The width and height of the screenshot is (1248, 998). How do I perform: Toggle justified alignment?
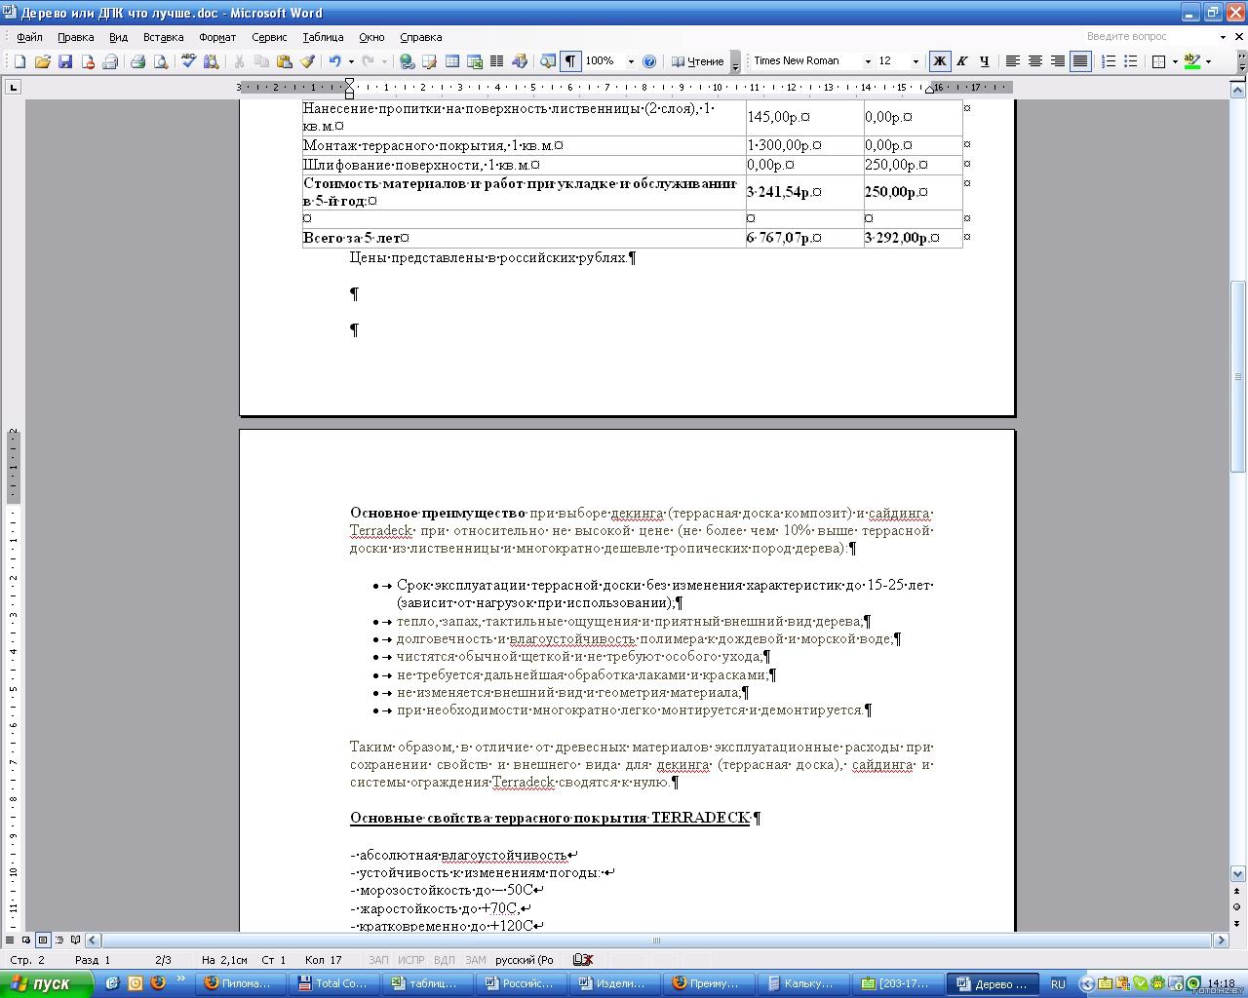1080,61
